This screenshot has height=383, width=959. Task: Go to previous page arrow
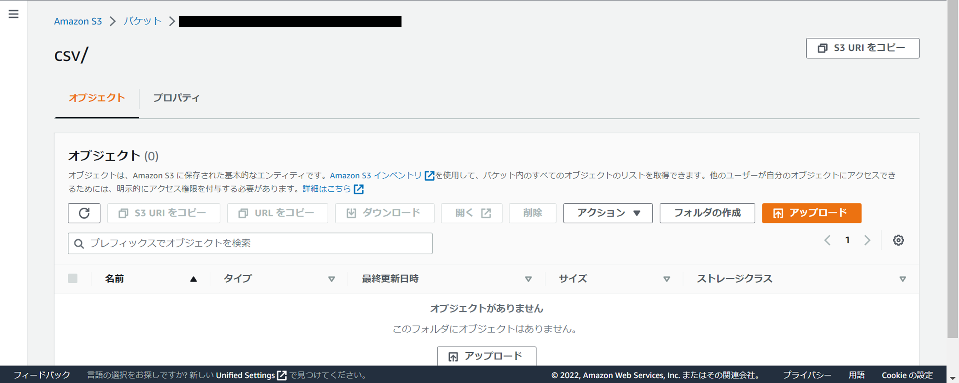(x=827, y=240)
